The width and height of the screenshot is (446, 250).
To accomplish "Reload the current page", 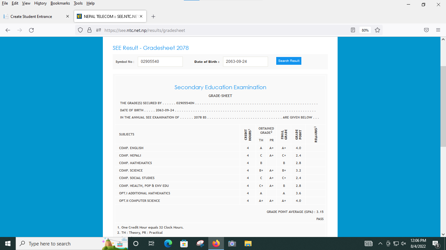I will point(31,30).
